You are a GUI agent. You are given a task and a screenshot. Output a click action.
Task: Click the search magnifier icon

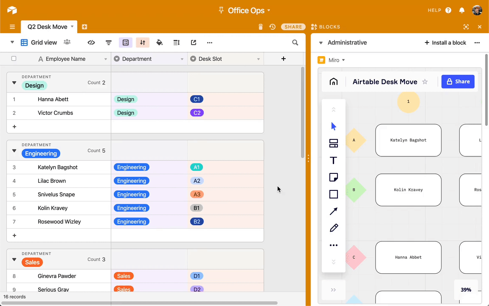[x=295, y=42]
